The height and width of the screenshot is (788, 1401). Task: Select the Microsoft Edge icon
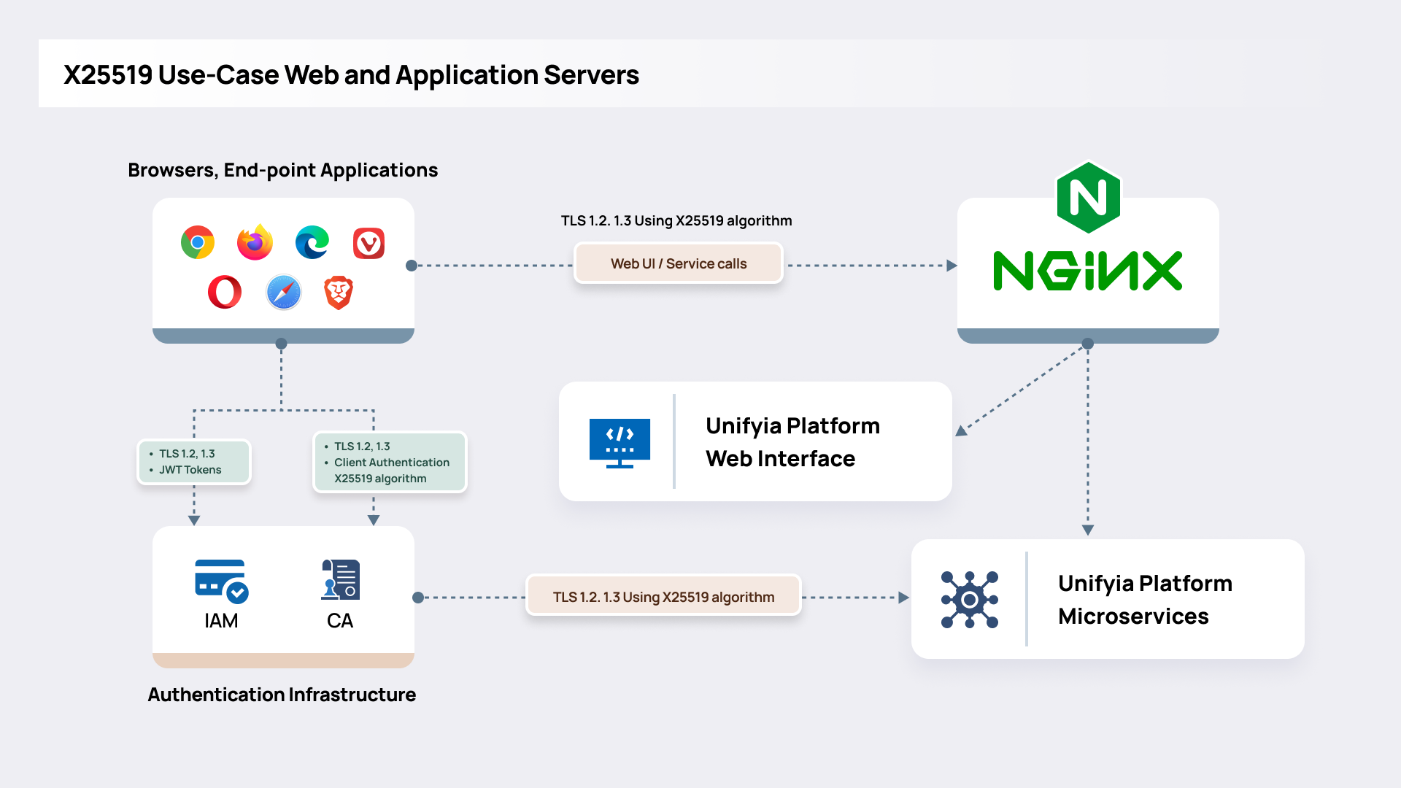pos(312,242)
